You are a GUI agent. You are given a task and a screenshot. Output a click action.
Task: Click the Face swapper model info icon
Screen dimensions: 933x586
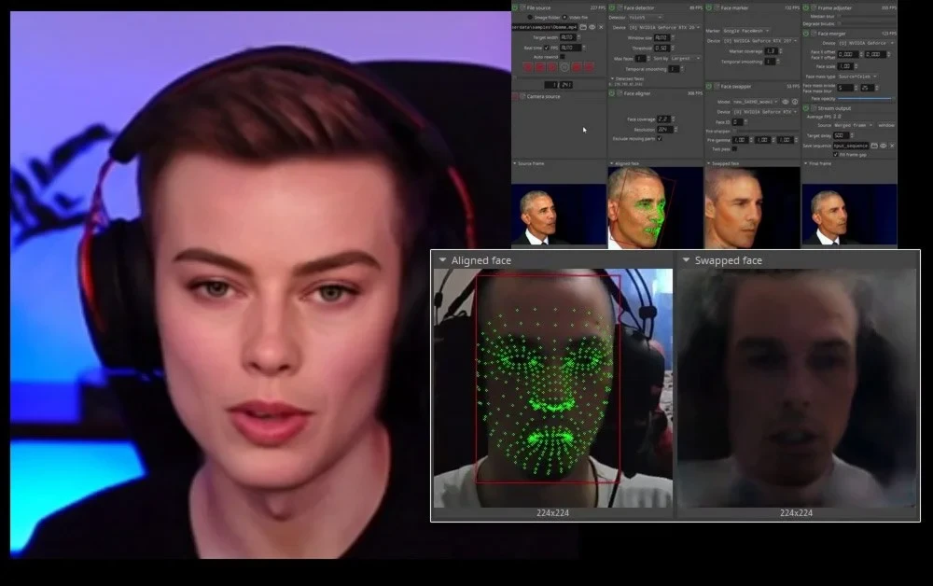(x=795, y=102)
